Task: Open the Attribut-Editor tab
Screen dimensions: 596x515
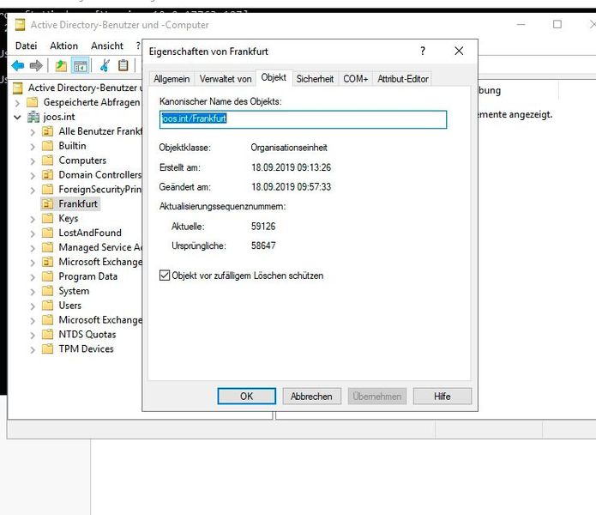Action: (x=403, y=79)
